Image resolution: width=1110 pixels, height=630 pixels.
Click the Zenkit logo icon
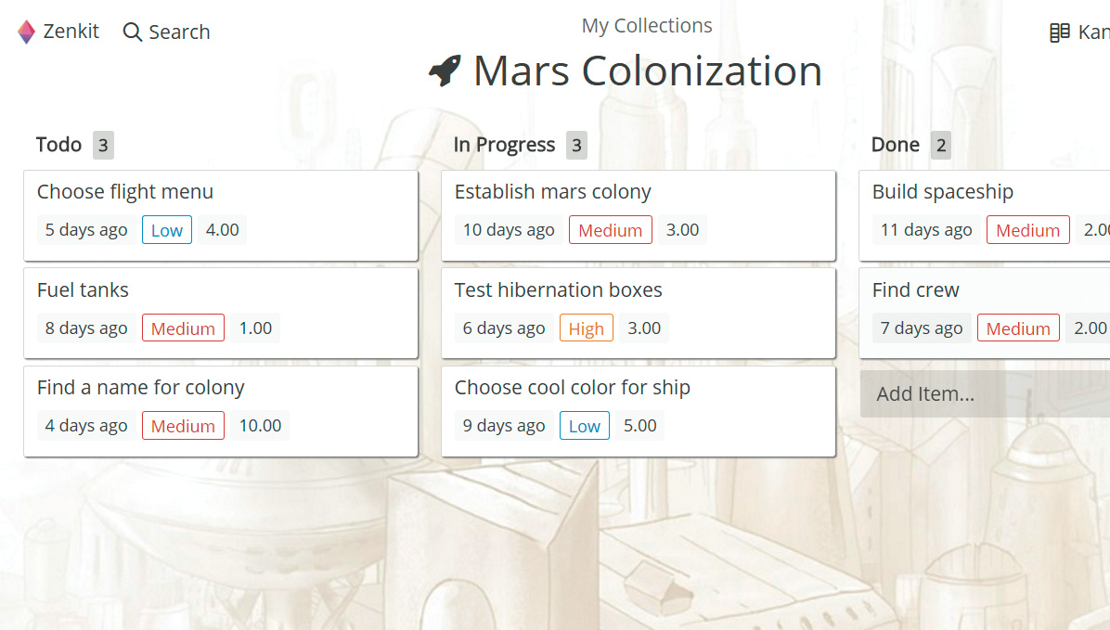(26, 32)
